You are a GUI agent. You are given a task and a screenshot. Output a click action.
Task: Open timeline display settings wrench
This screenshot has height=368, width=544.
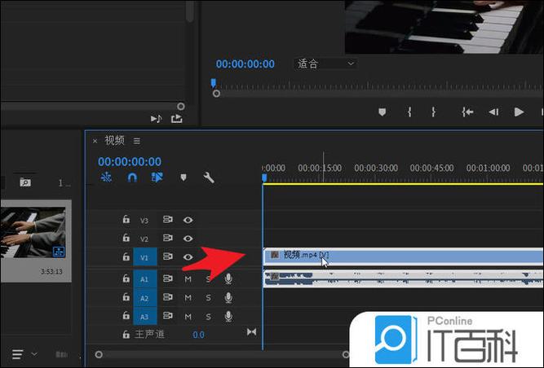pos(209,177)
